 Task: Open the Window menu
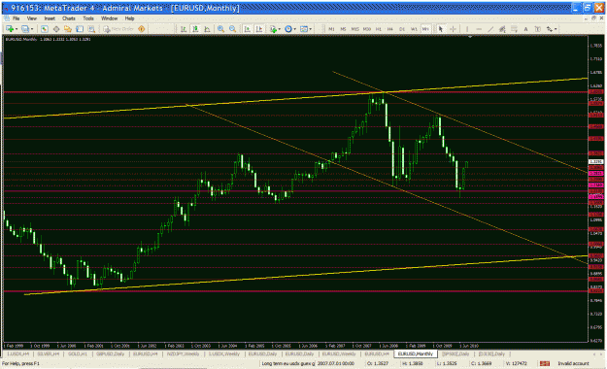(x=109, y=18)
